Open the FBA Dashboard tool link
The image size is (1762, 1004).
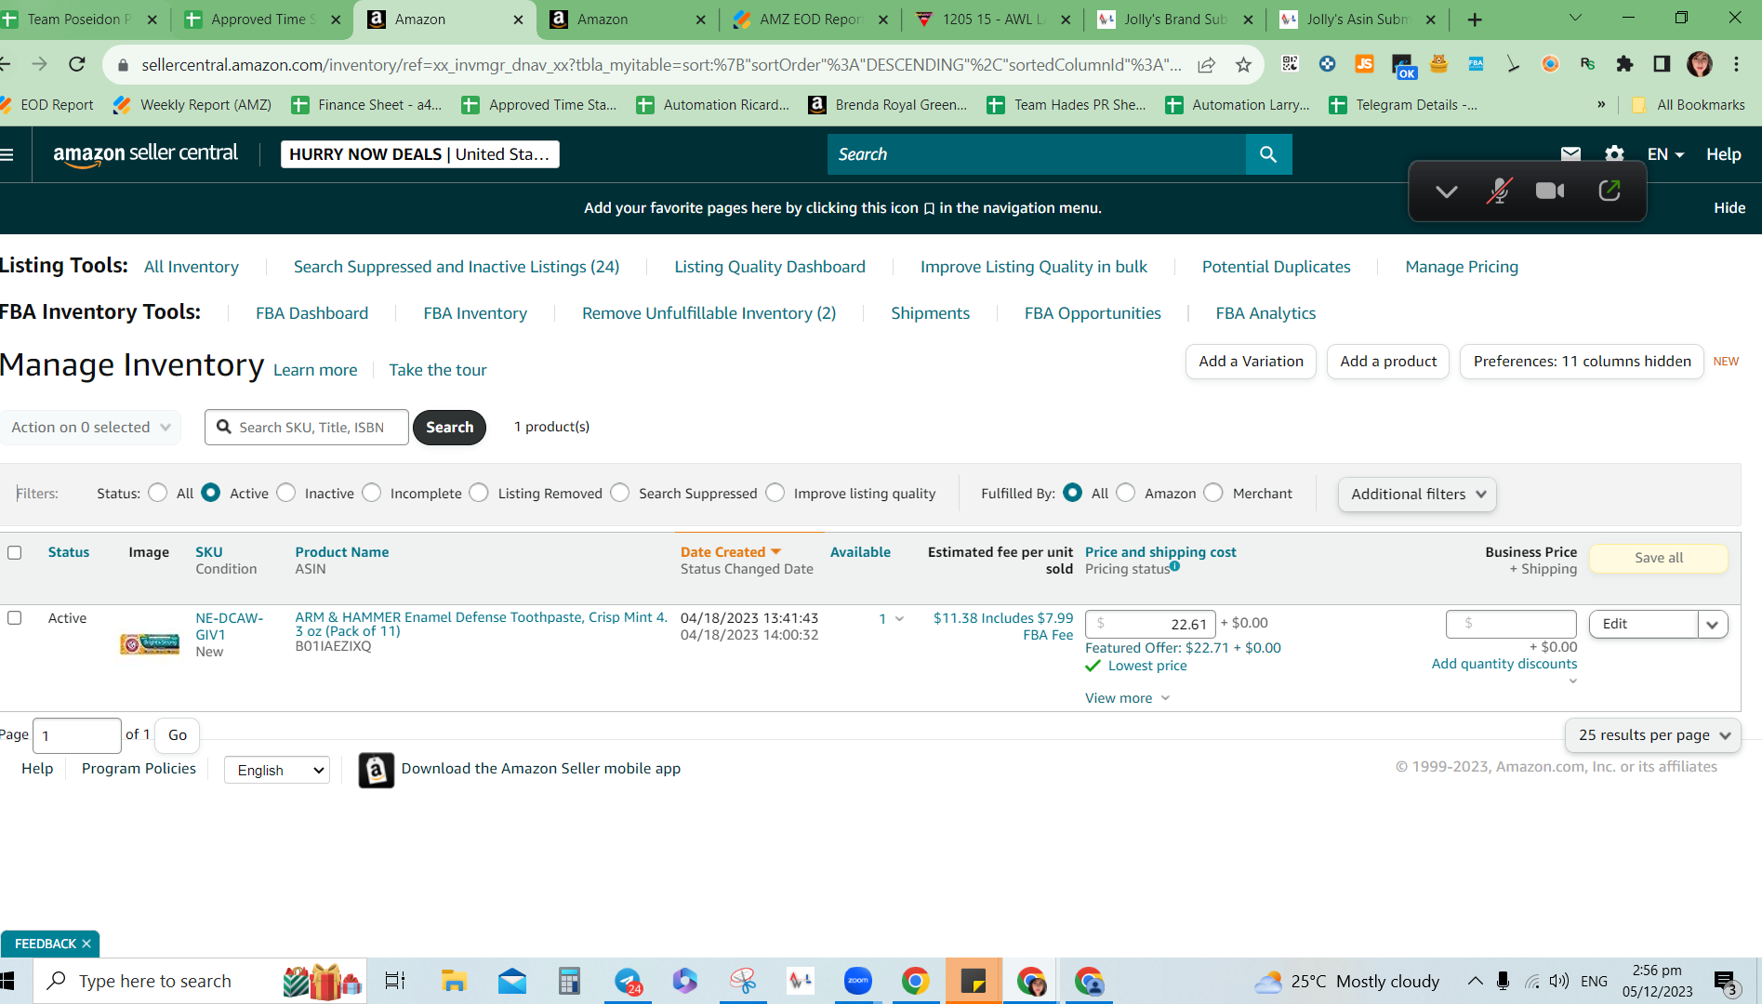point(311,313)
